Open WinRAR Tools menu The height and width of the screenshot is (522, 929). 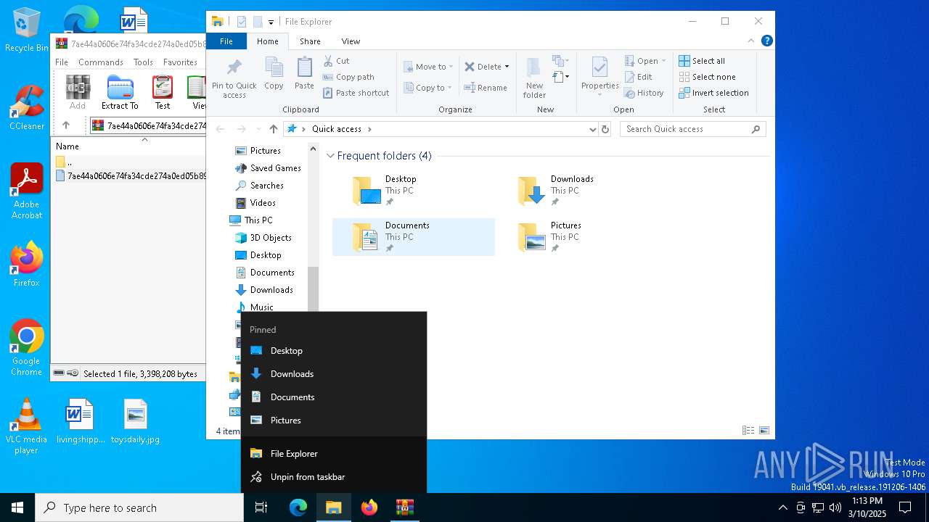143,62
